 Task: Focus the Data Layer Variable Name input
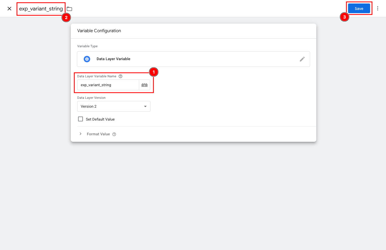tap(108, 85)
